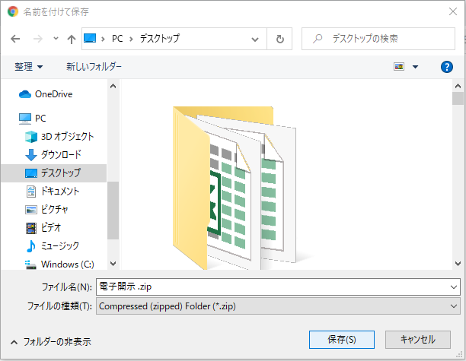Expand address bar history dropdown

pyautogui.click(x=254, y=40)
